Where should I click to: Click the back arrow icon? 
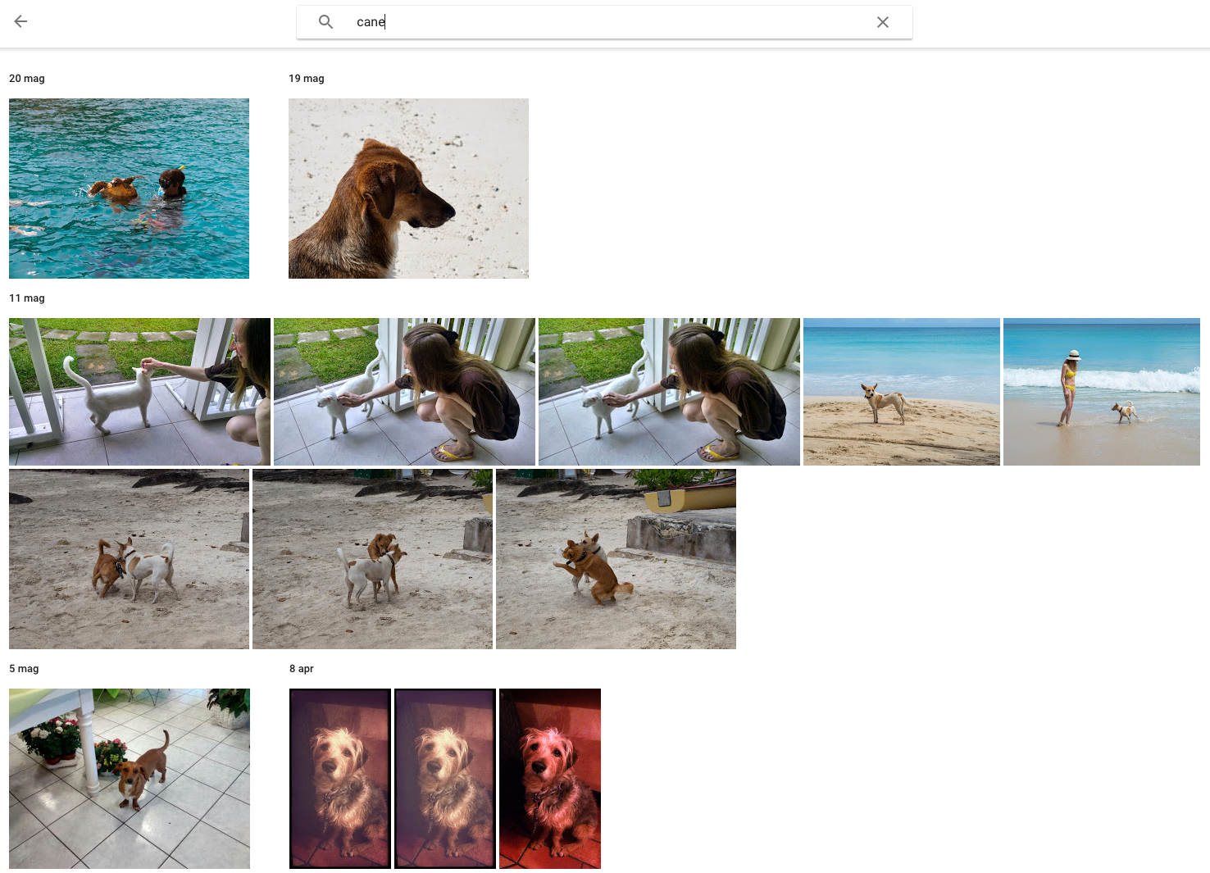point(21,22)
